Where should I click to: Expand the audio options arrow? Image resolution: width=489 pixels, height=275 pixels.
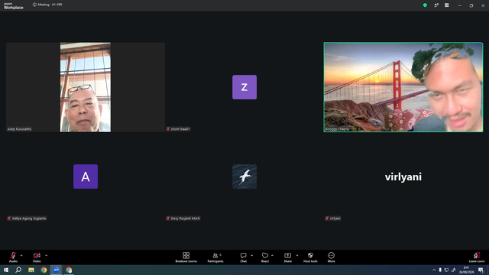point(21,255)
